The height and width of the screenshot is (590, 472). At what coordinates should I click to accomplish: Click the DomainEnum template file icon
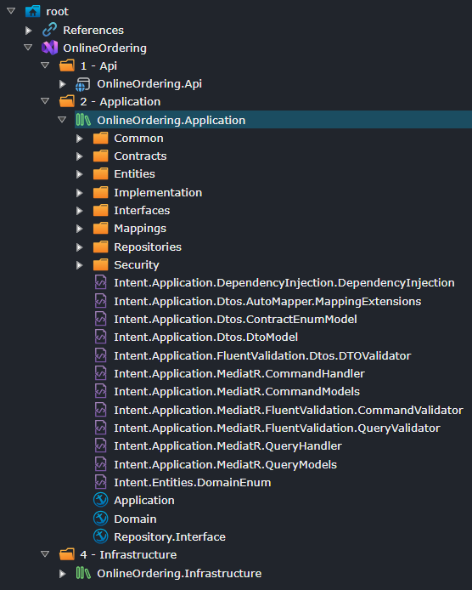pos(100,482)
